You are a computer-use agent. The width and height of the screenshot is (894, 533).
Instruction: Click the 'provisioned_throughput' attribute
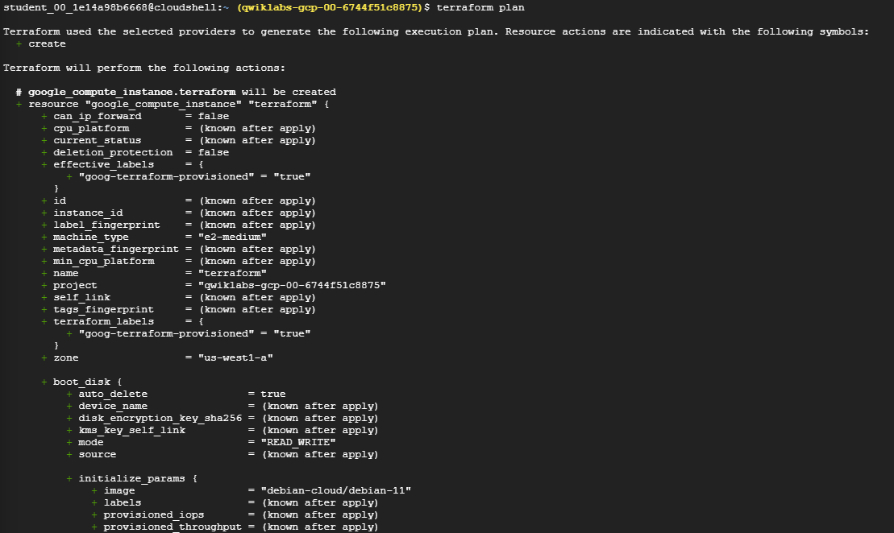click(173, 527)
